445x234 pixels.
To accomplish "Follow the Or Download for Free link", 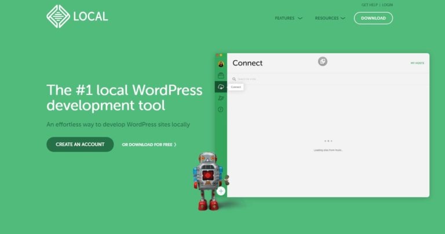I will pos(149,145).
